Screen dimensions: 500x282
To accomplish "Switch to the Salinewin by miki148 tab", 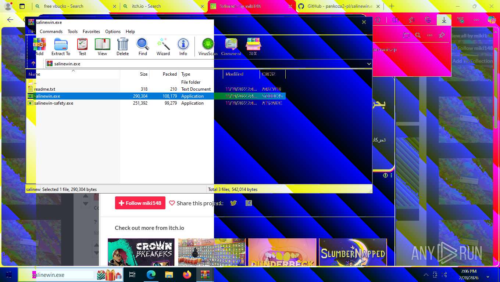I will (251, 6).
